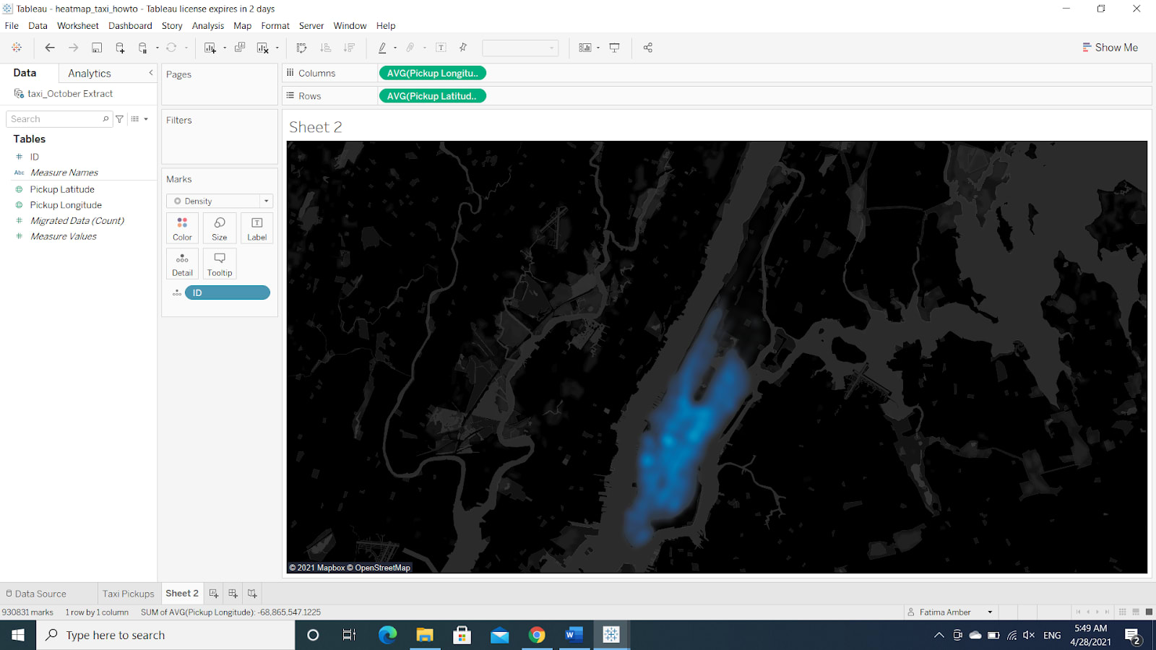1156x650 pixels.
Task: Click the Swap Rows and Columns icon
Action: pyautogui.click(x=302, y=48)
